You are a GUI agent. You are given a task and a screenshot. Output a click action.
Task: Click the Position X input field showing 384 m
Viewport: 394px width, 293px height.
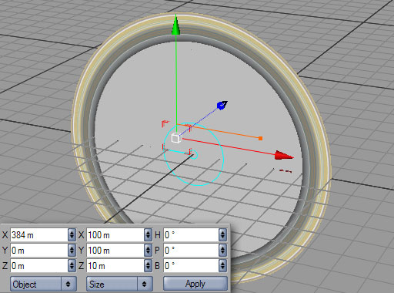point(39,234)
